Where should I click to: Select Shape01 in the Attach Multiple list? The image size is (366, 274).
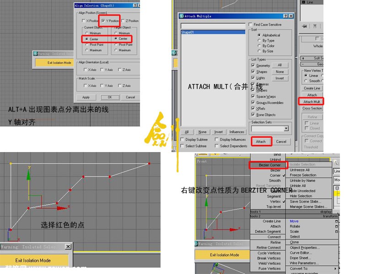[213, 32]
